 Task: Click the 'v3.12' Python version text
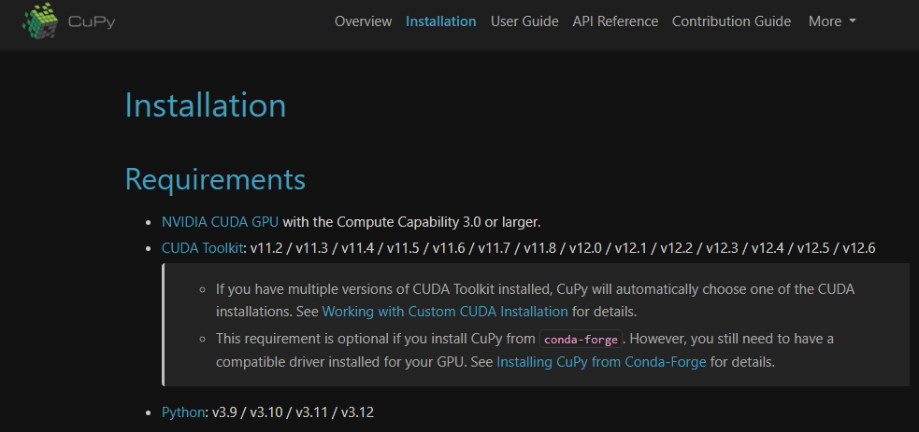(x=357, y=412)
